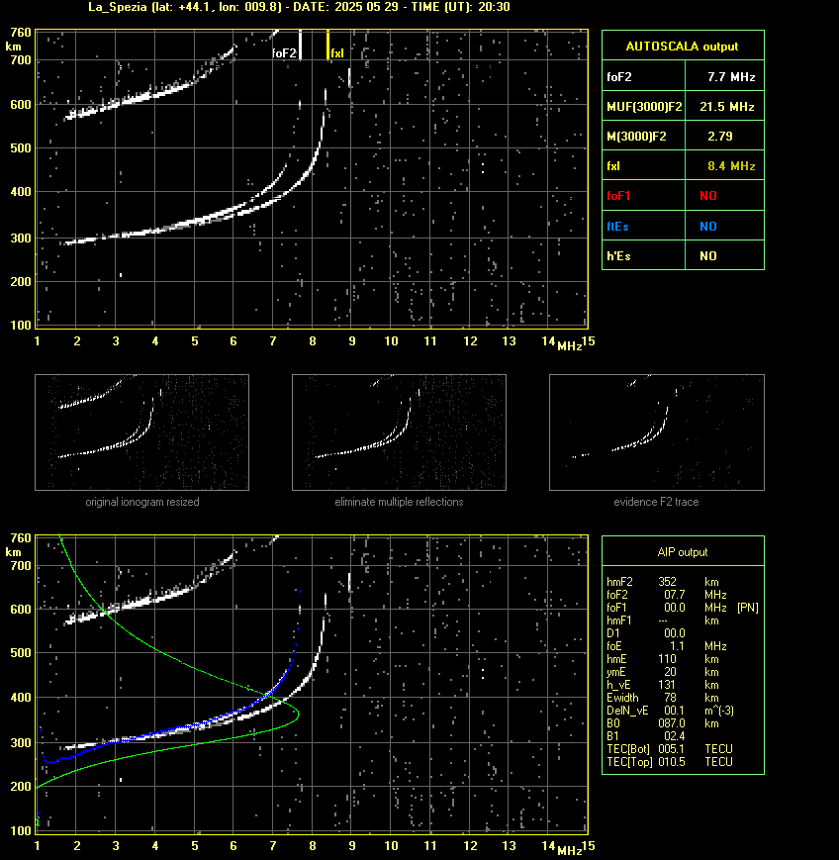Click the 'original ionogram resized' thumbnail
This screenshot has height=860, width=839.
click(142, 432)
